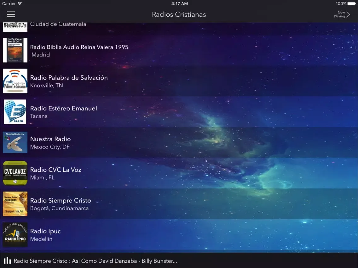This screenshot has width=358, height=268.
Task: Play Radio Ipuc station
Action: pyautogui.click(x=179, y=235)
